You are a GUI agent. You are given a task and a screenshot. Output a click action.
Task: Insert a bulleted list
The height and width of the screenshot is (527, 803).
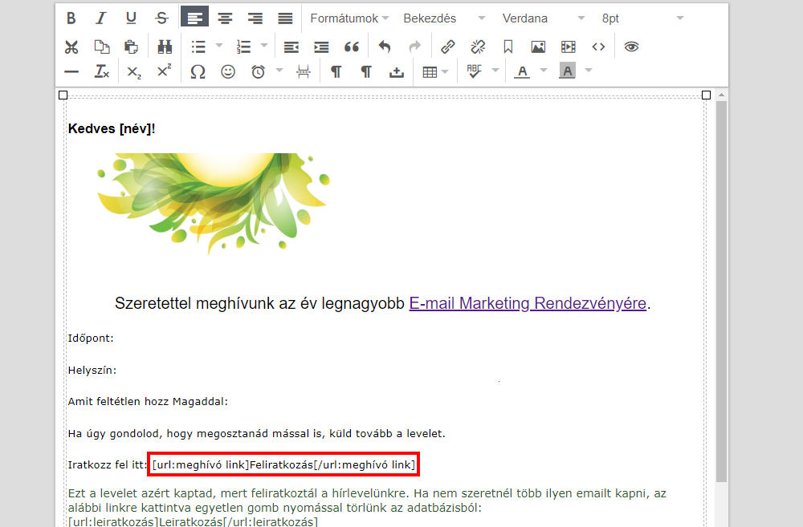click(198, 47)
